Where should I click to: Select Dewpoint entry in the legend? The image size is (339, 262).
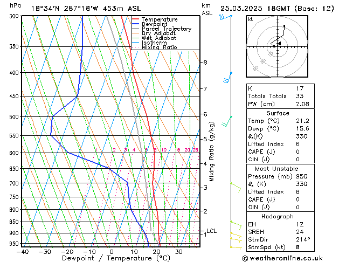point(154,24)
